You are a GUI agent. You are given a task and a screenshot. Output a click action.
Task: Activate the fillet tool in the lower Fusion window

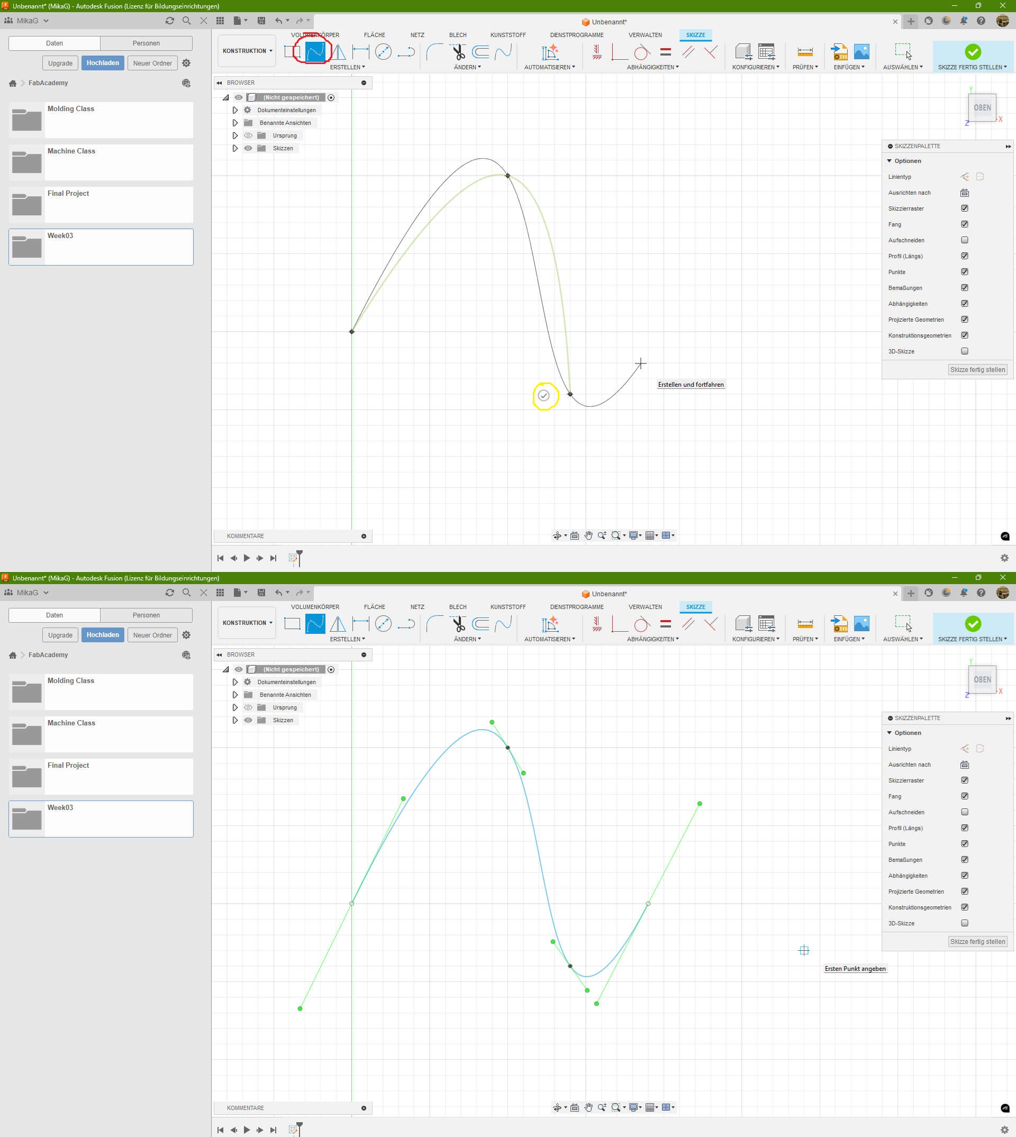coord(434,623)
